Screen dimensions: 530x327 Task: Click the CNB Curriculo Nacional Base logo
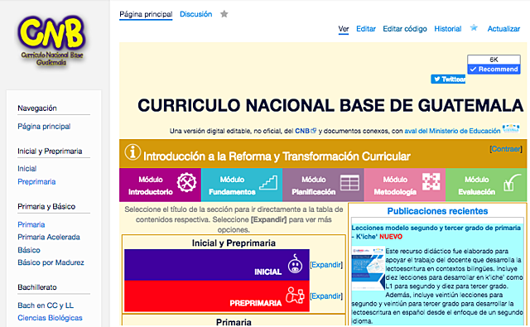[x=51, y=41]
